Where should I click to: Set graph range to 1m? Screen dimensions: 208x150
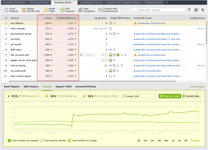tap(152, 141)
